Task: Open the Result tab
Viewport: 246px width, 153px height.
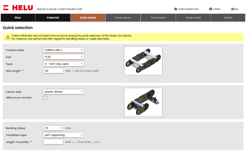Action: pos(228,18)
